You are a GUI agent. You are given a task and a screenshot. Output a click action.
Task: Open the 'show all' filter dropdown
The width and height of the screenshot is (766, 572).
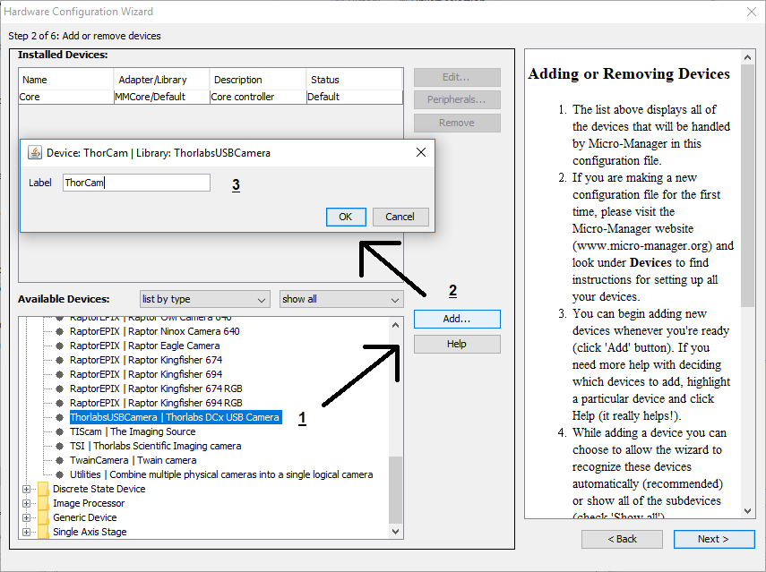pyautogui.click(x=340, y=299)
